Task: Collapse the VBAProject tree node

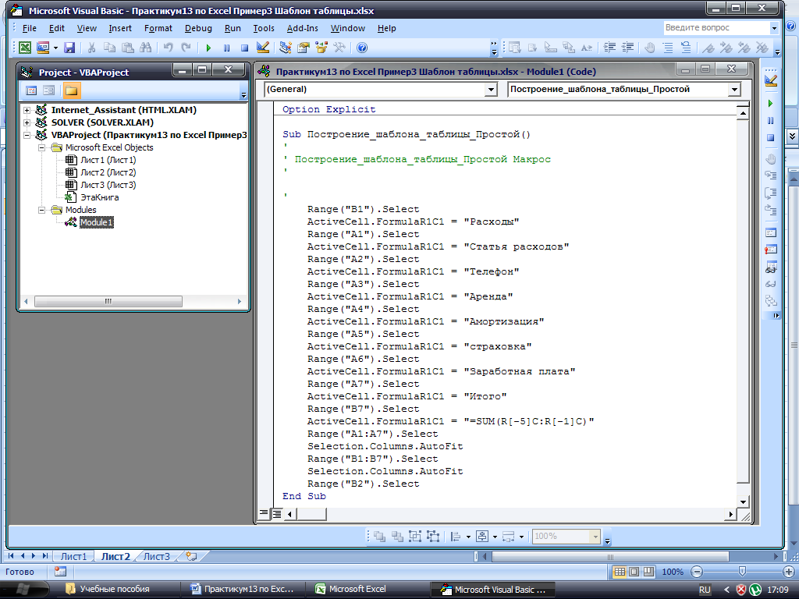Action: click(x=27, y=135)
